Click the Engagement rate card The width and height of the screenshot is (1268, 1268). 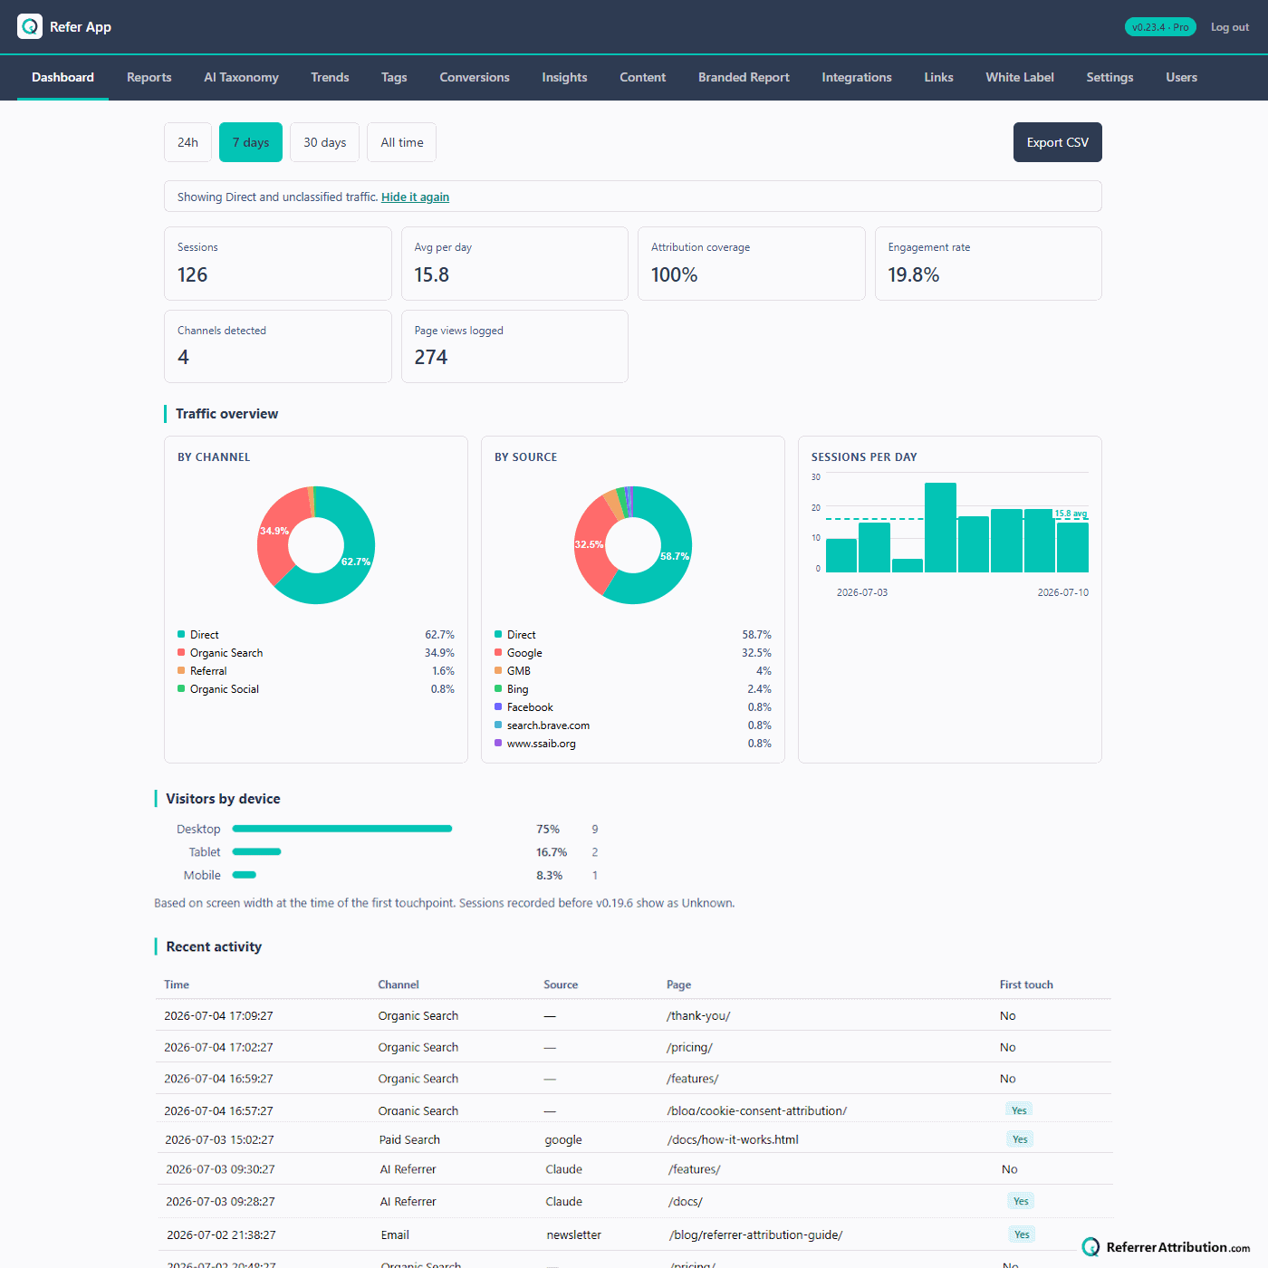coord(988,264)
